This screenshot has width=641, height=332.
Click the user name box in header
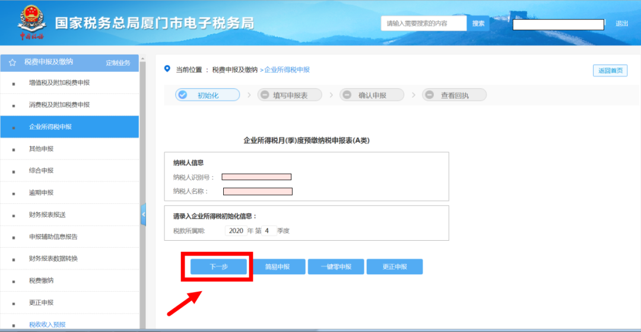(x=559, y=24)
